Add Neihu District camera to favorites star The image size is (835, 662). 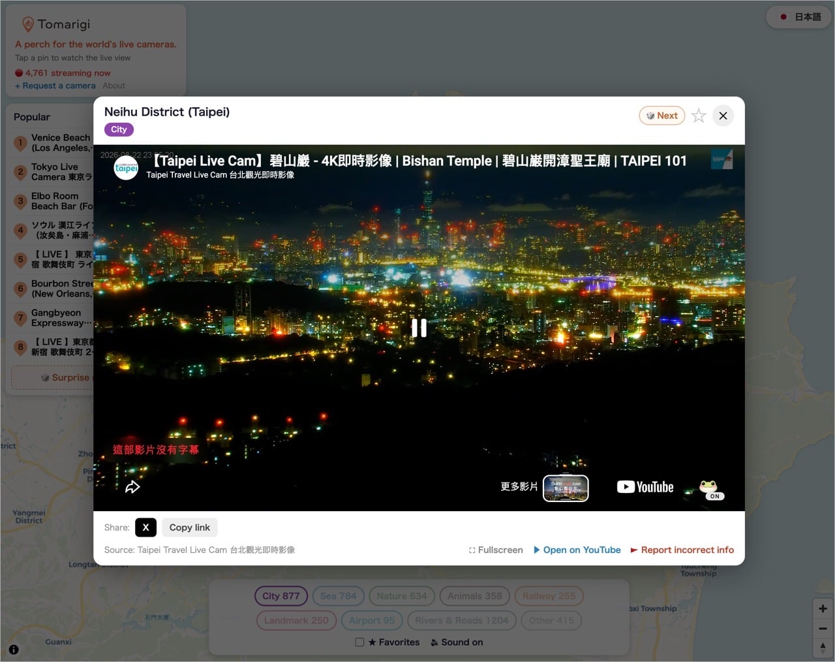pyautogui.click(x=699, y=116)
